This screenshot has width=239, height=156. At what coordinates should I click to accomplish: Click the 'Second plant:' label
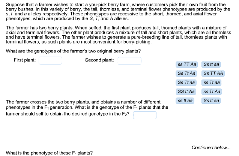click(x=99, y=60)
